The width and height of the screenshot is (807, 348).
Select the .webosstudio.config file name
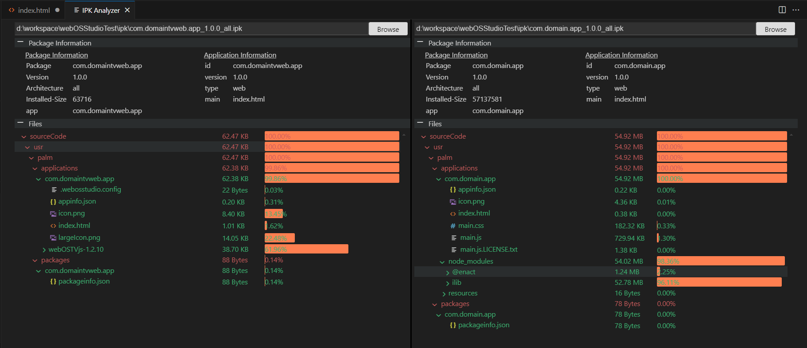[x=91, y=189]
